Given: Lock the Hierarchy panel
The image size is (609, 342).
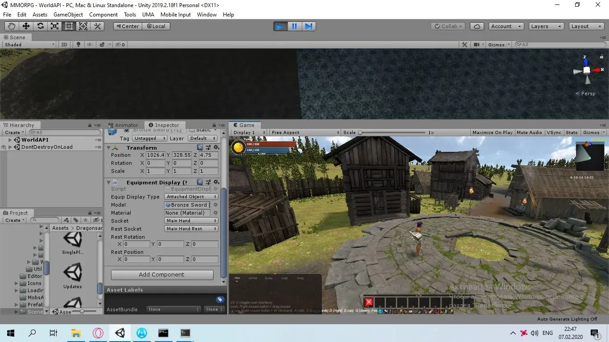Looking at the screenshot, I should pyautogui.click(x=90, y=125).
